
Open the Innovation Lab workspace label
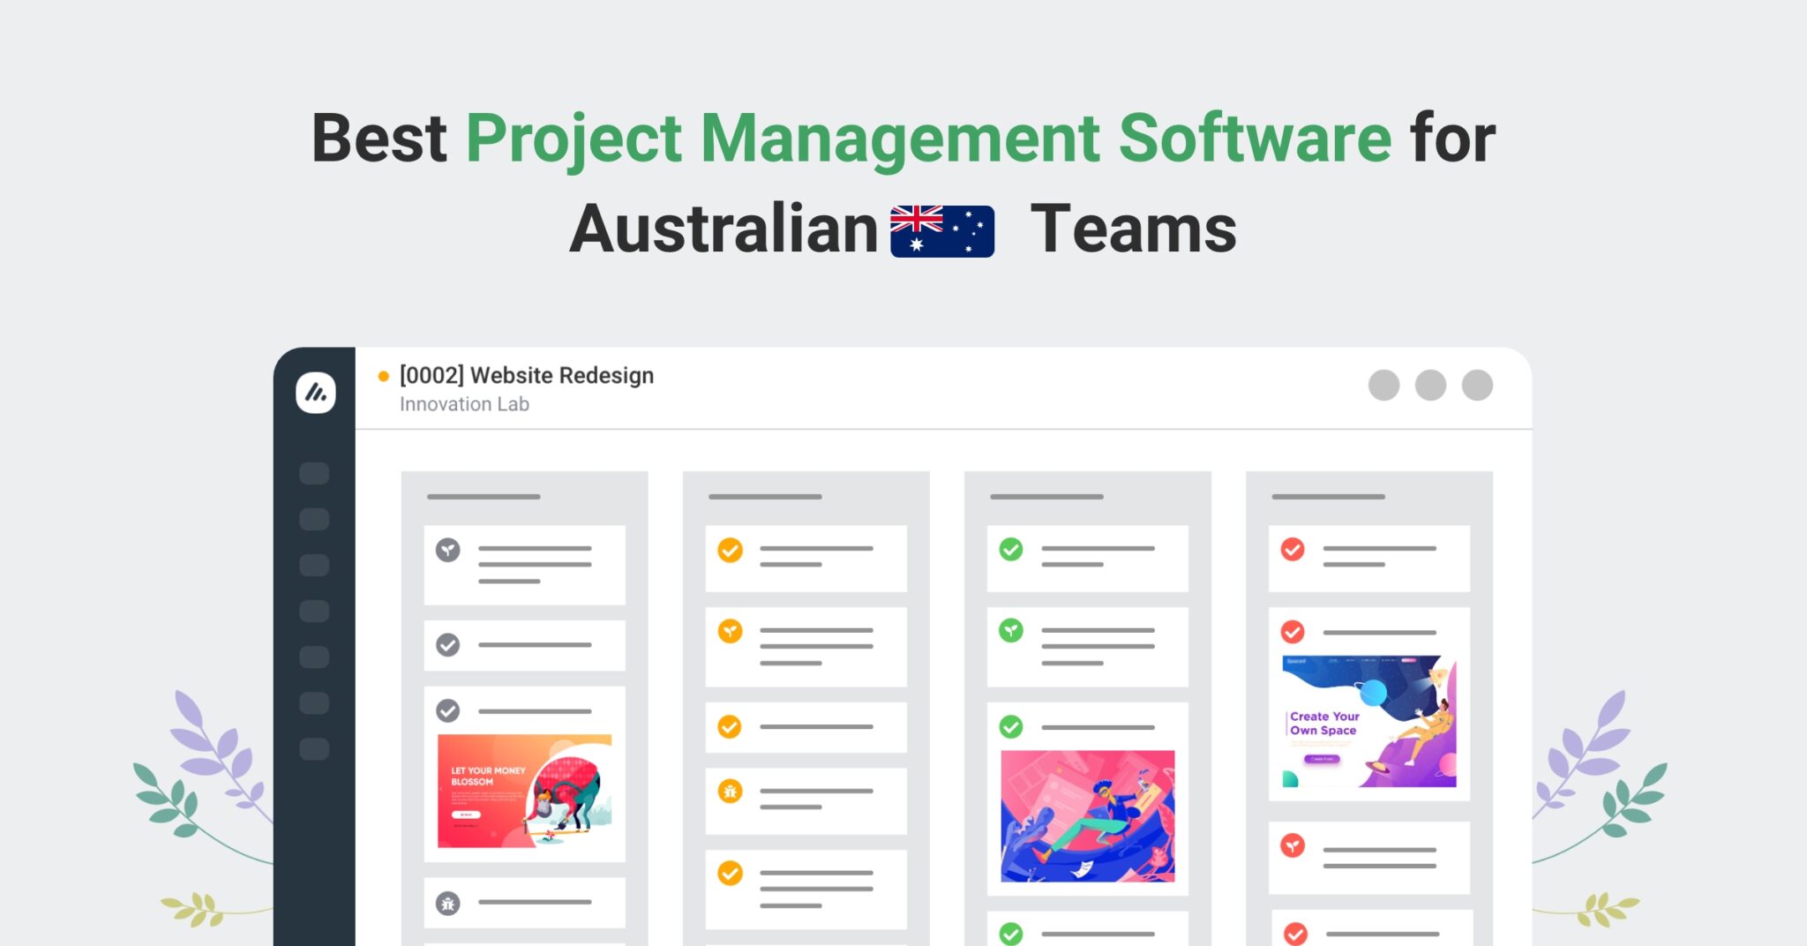tap(465, 403)
